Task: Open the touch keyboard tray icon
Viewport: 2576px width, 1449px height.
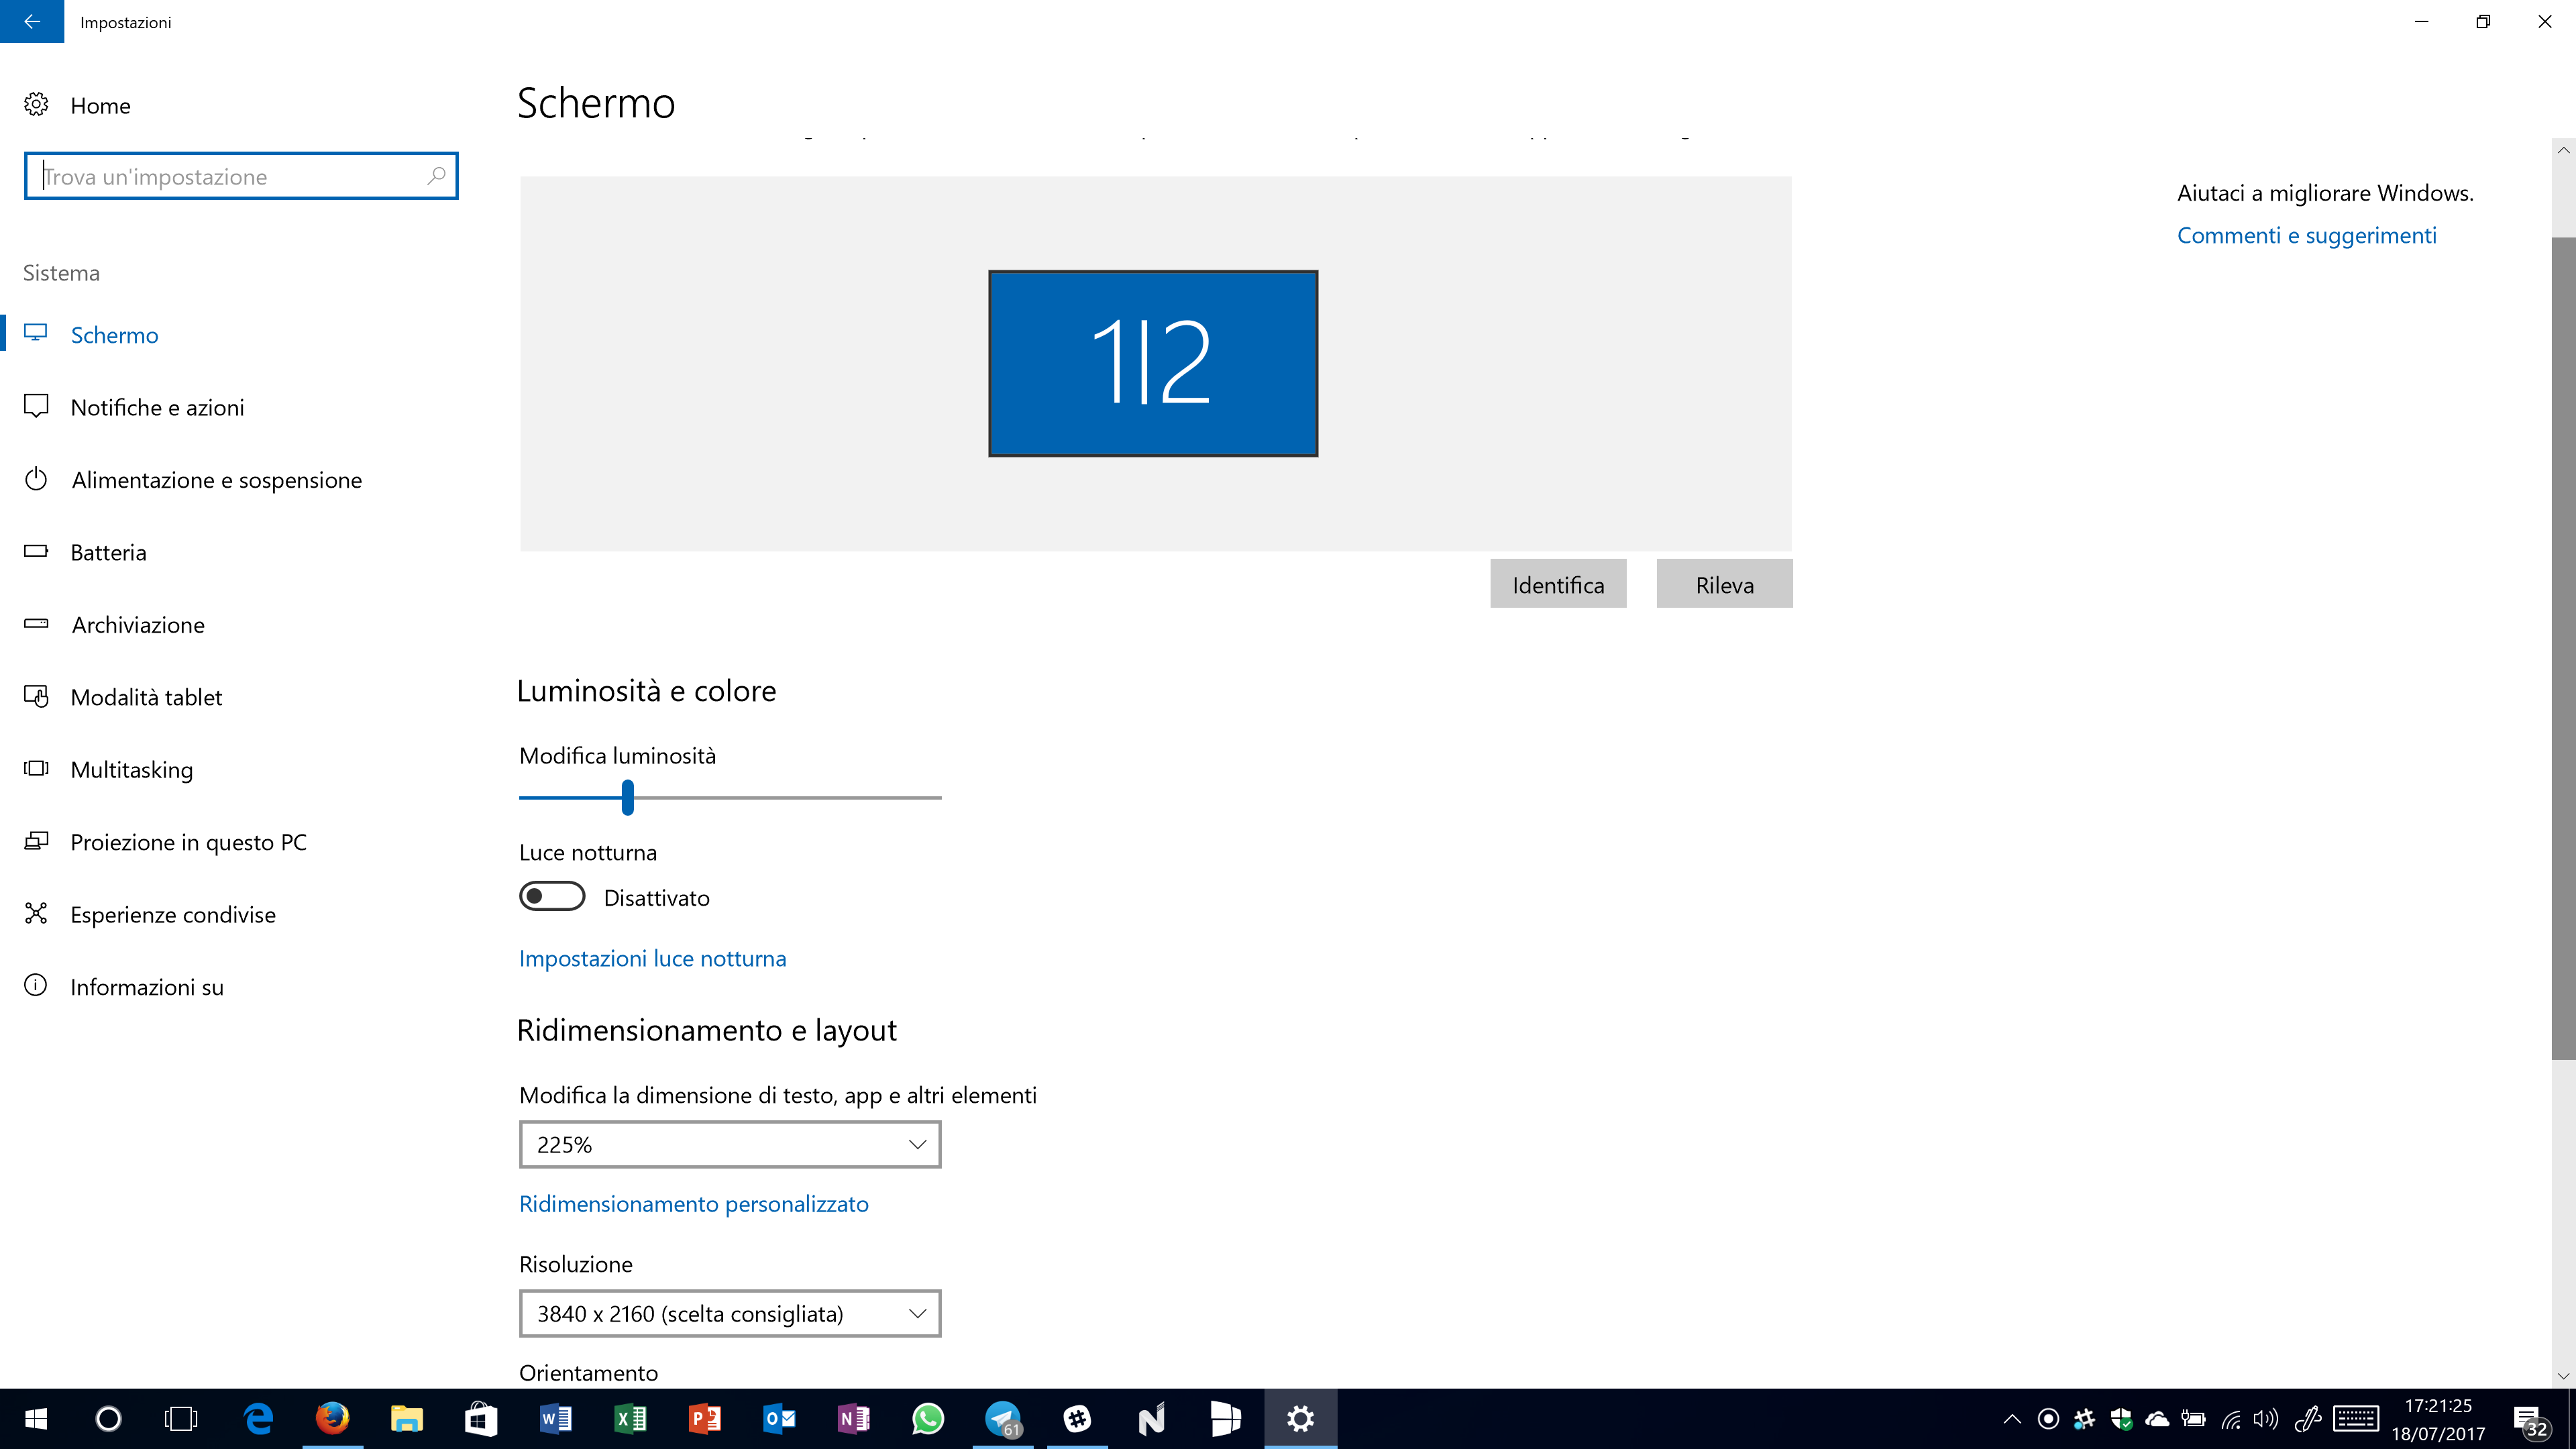Action: 2356,1418
